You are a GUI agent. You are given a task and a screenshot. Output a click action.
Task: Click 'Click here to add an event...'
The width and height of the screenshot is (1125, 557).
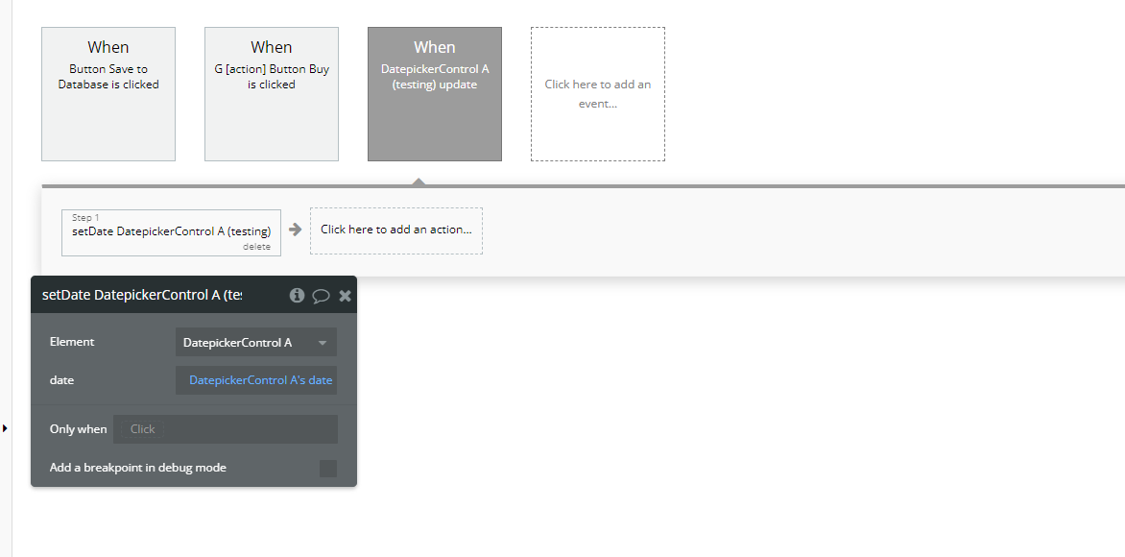point(597,93)
